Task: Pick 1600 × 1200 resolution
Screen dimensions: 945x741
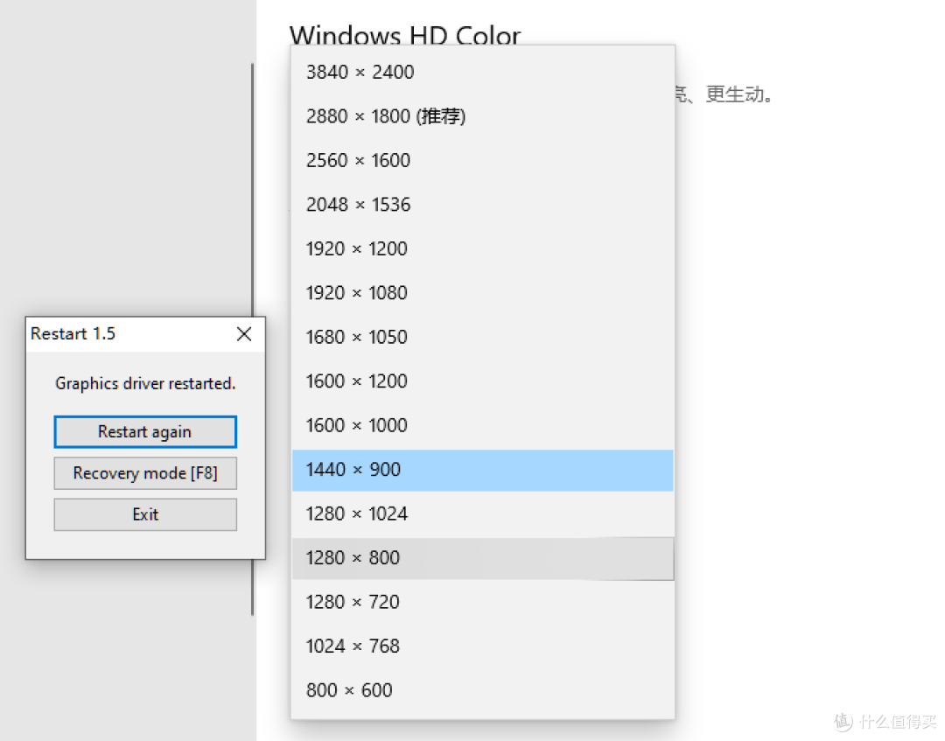Action: pyautogui.click(x=482, y=381)
